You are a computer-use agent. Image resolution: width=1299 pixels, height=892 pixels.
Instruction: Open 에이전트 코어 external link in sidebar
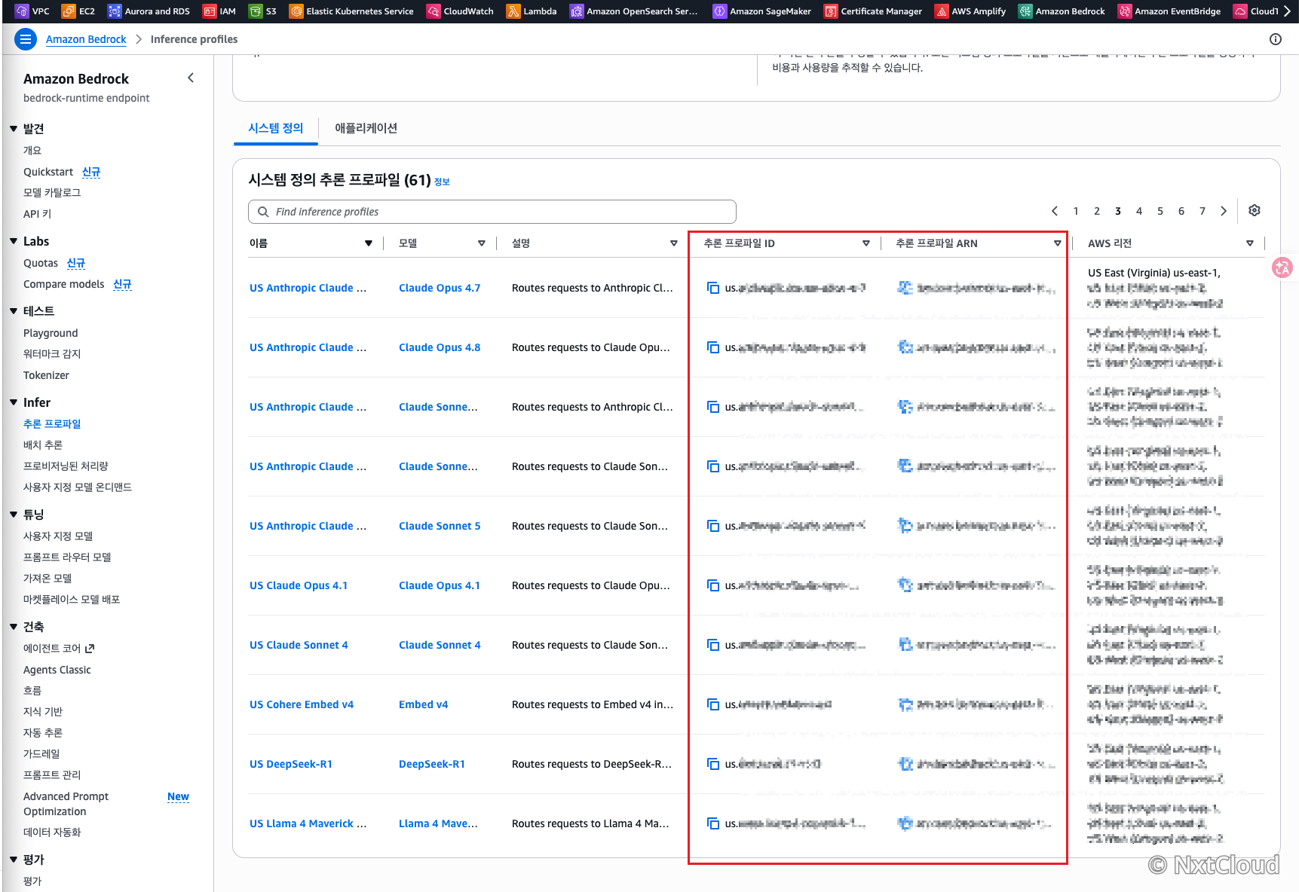point(59,649)
